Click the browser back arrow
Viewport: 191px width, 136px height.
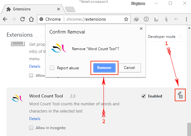click(5, 19)
